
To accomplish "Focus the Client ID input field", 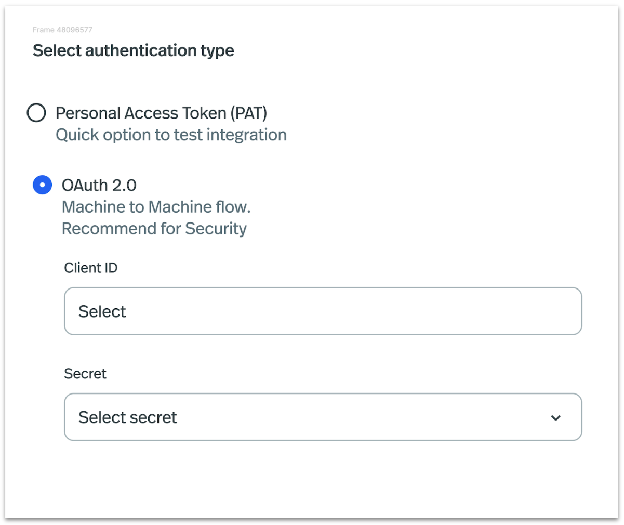I will (322, 311).
